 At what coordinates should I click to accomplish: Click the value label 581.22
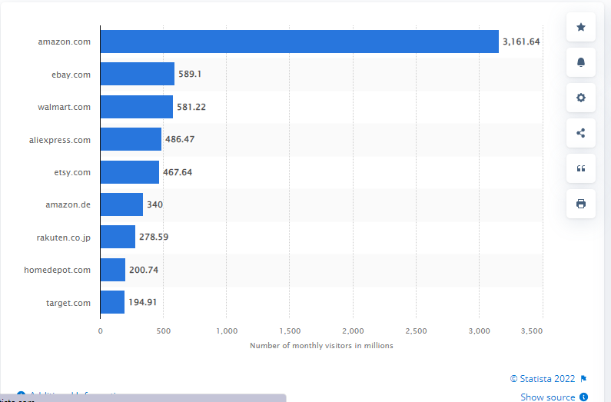191,107
